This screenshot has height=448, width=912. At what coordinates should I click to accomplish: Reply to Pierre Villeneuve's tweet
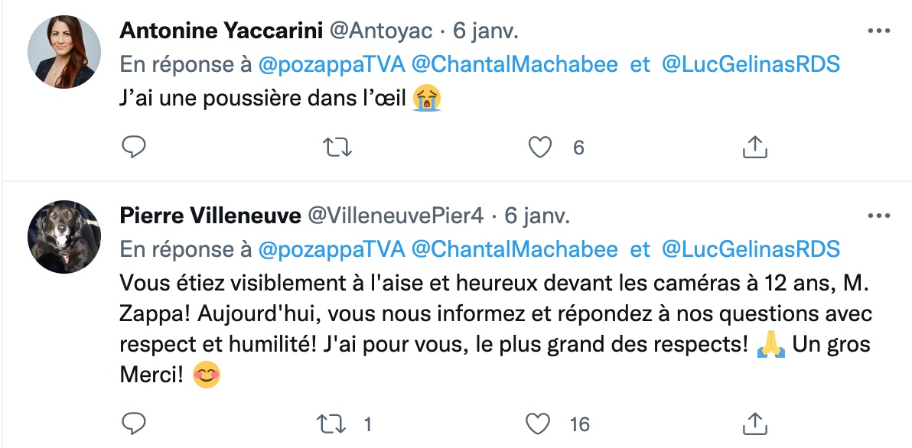point(133,424)
